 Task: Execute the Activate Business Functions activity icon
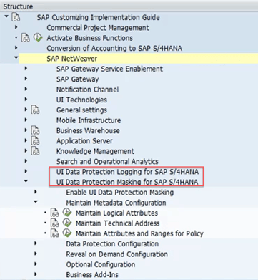[38, 38]
